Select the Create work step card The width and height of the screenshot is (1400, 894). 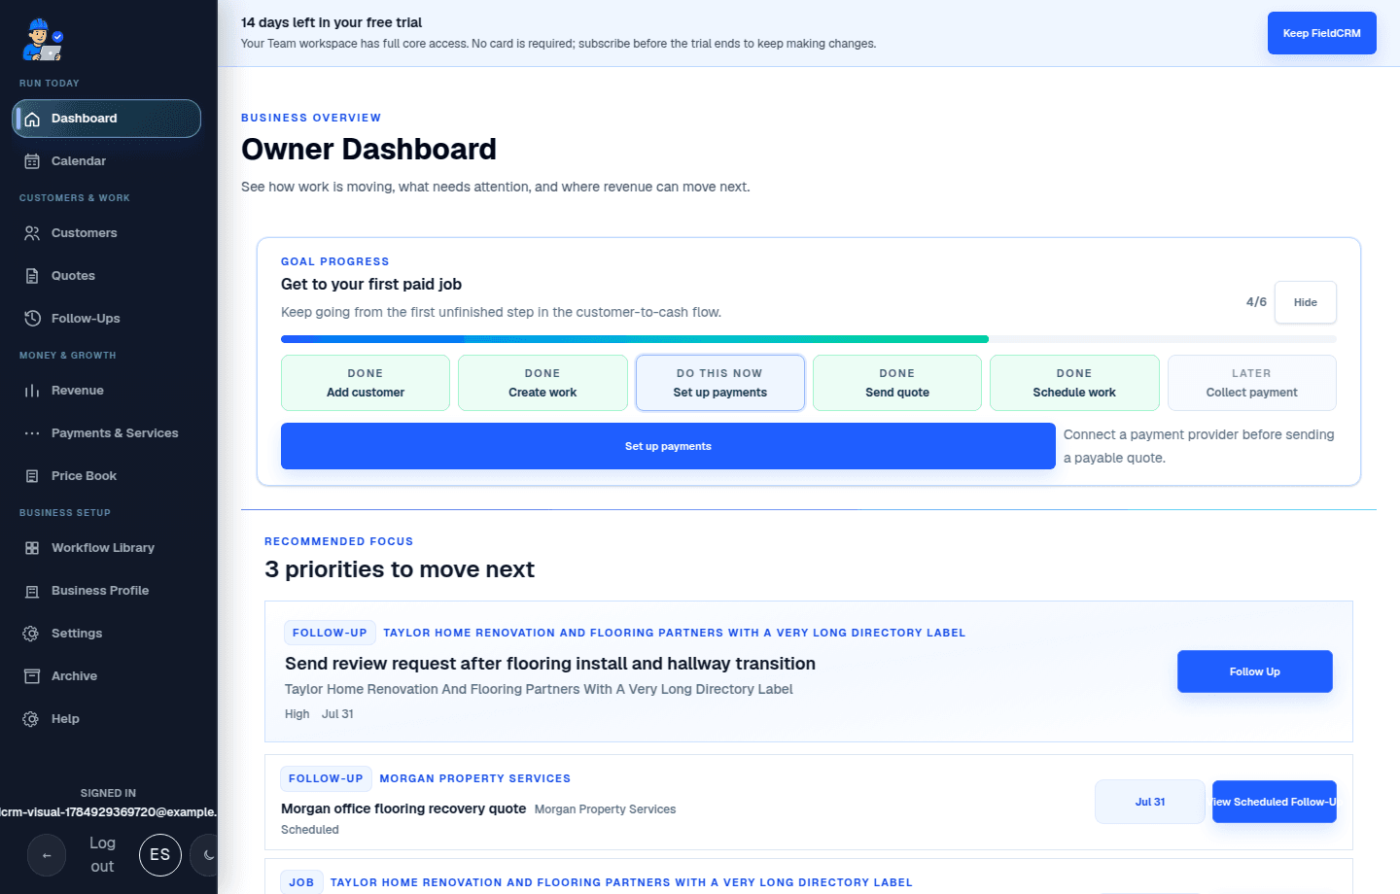(x=542, y=383)
